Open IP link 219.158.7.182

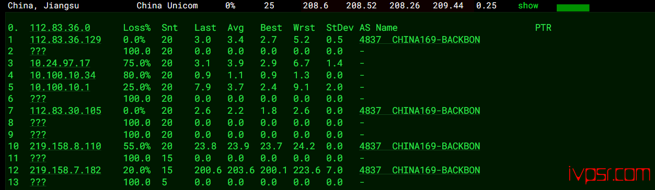[65, 170]
